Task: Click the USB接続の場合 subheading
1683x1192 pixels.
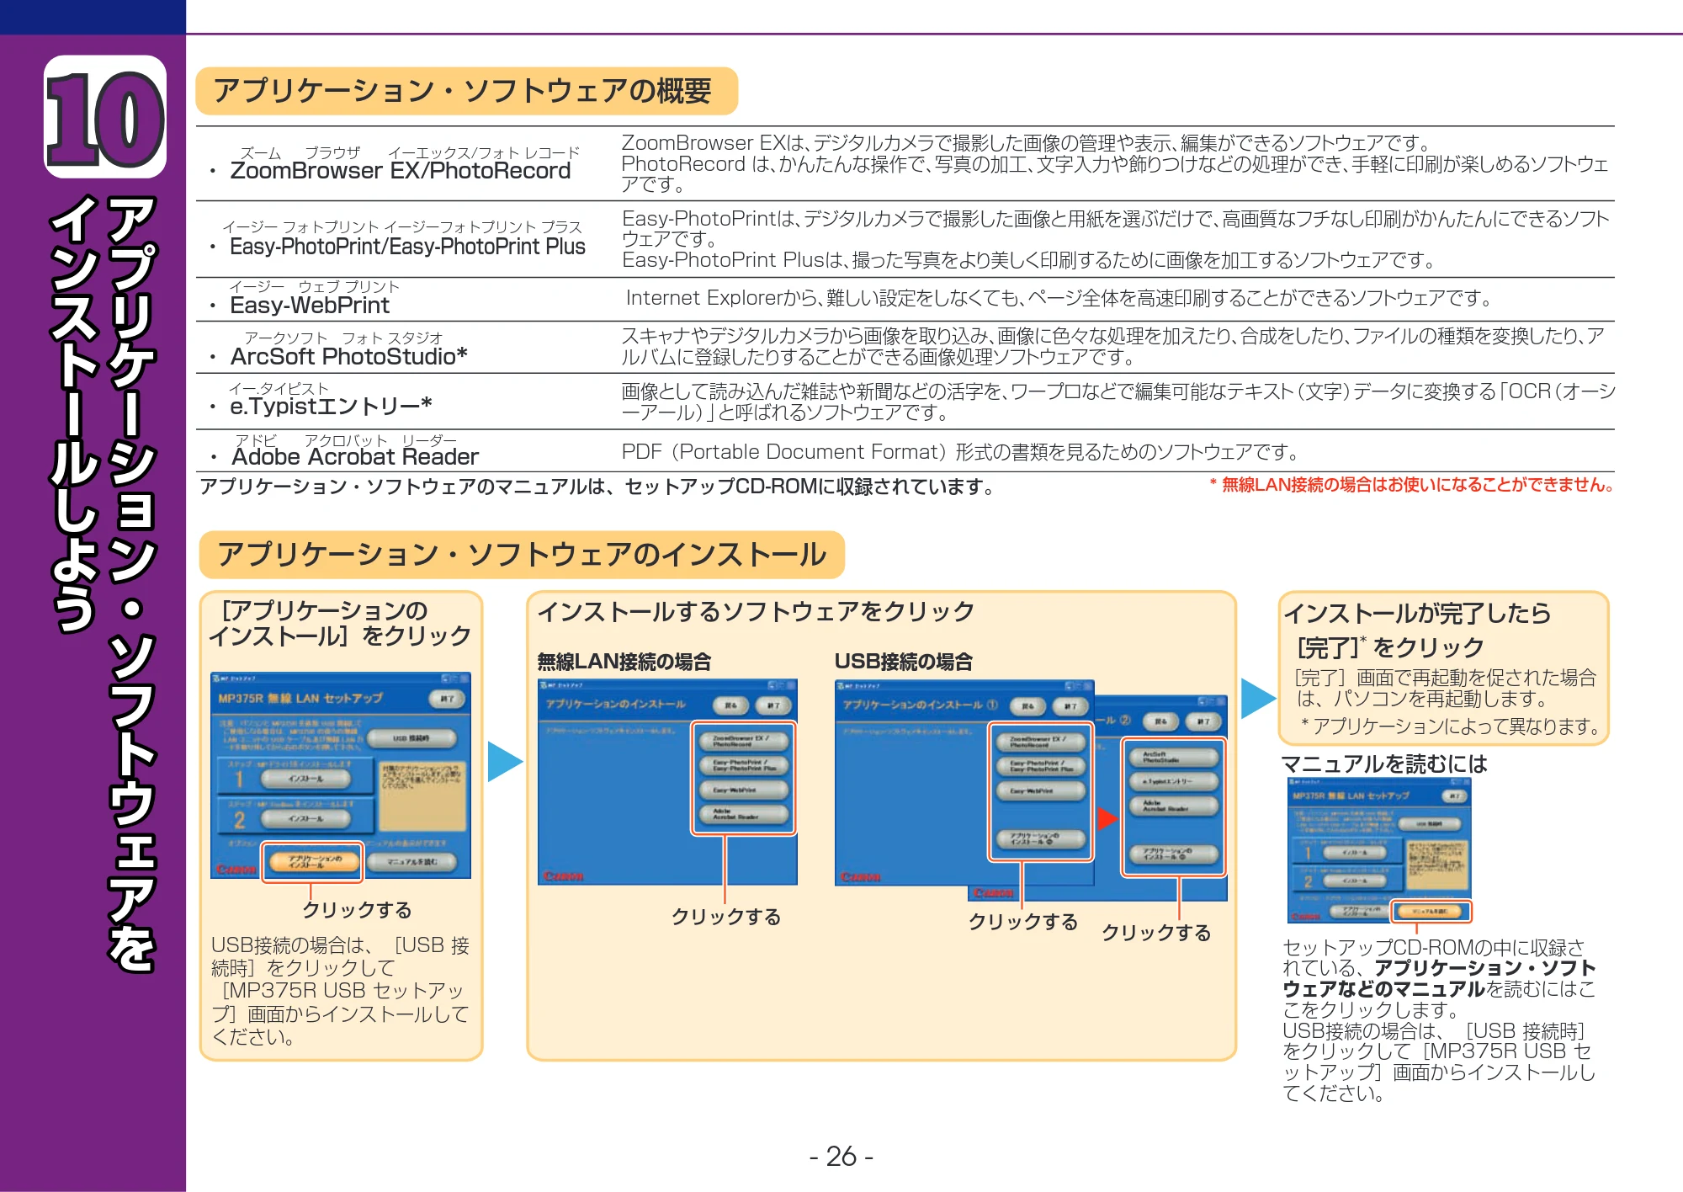Action: (x=904, y=662)
